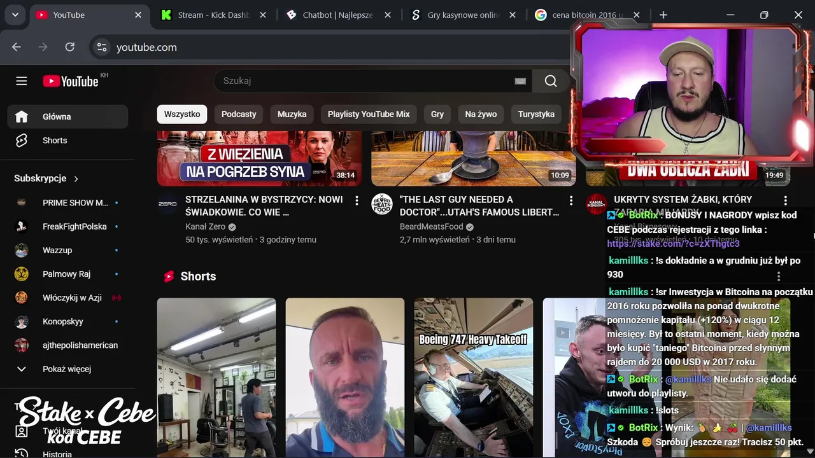Click STRZELANINA W BYSTRZYCY video title
This screenshot has width=815, height=458.
click(264, 205)
